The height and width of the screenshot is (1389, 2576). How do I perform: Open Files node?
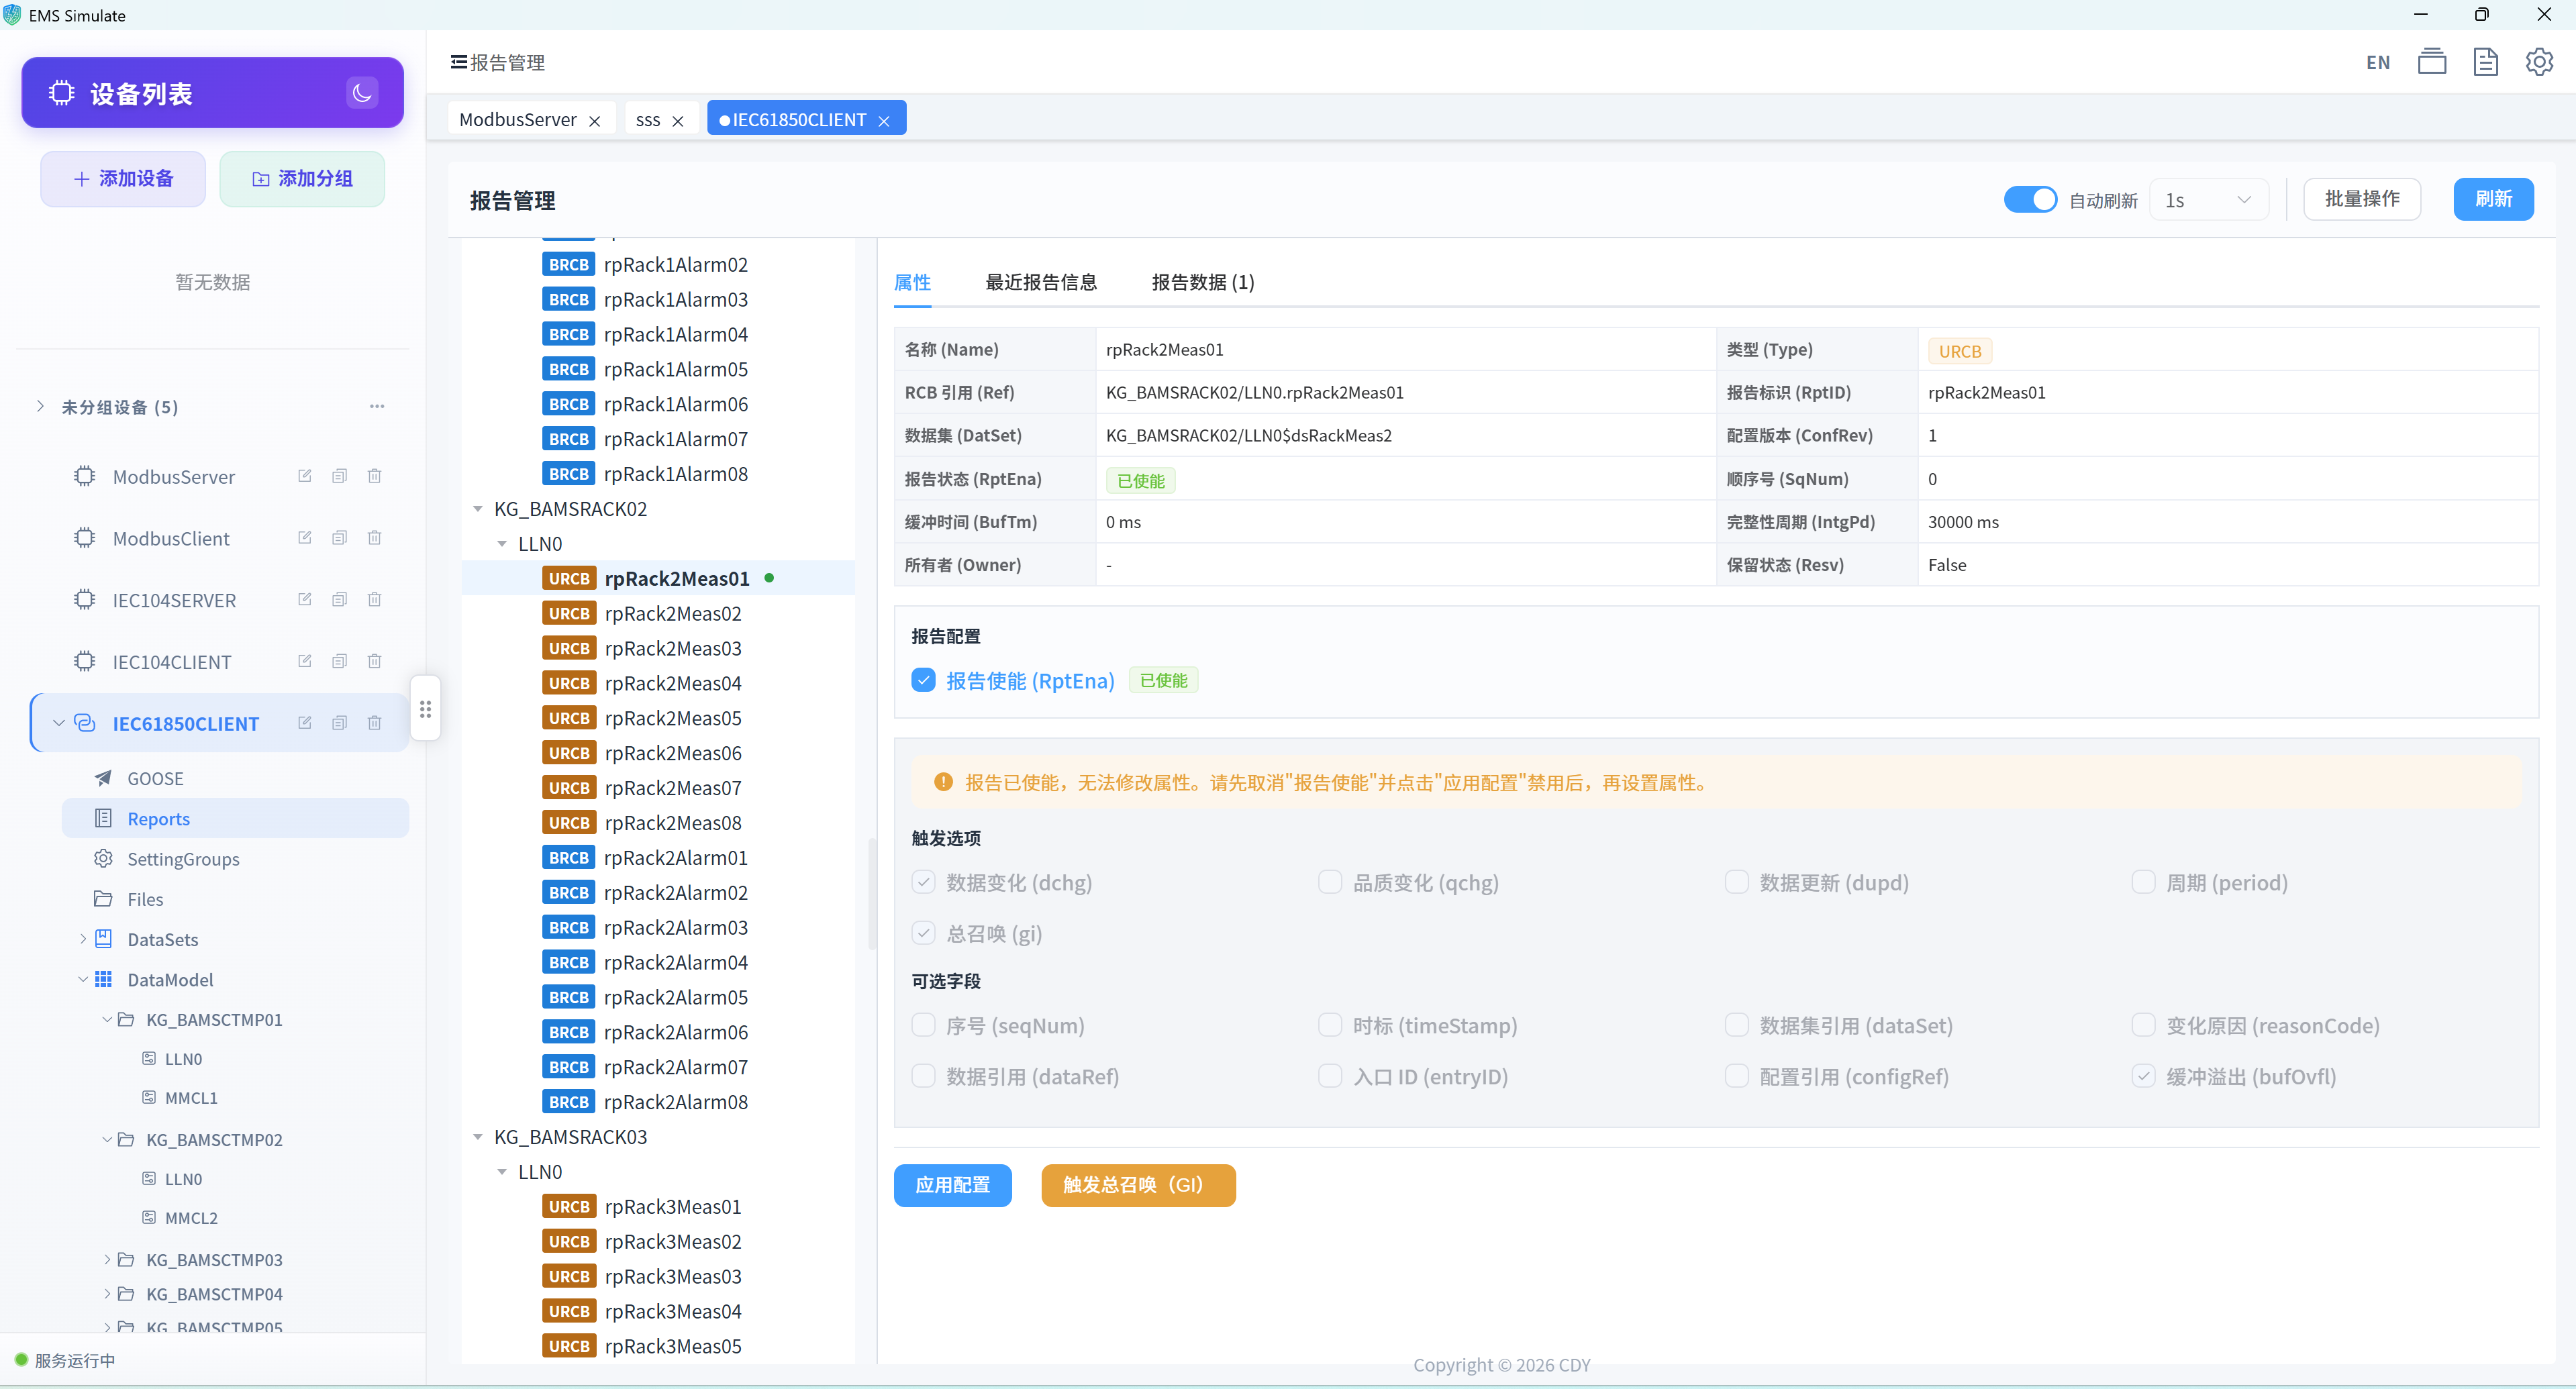tap(145, 899)
